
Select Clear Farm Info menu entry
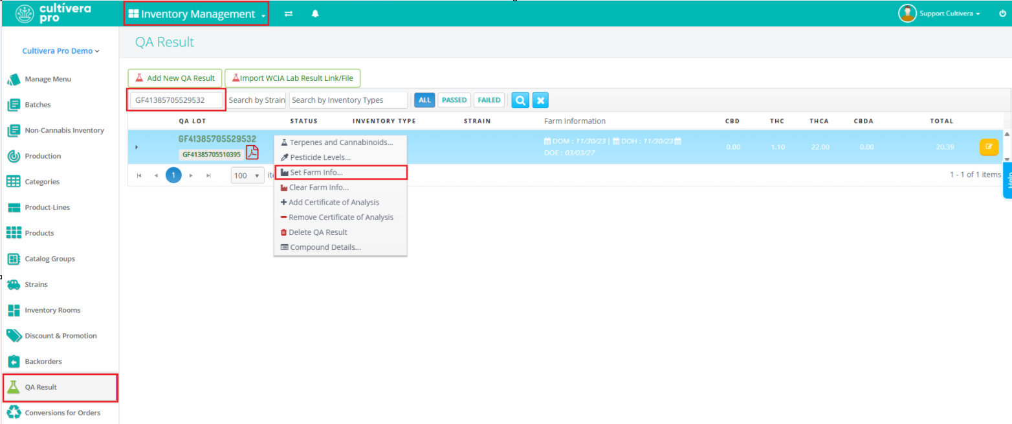point(340,188)
